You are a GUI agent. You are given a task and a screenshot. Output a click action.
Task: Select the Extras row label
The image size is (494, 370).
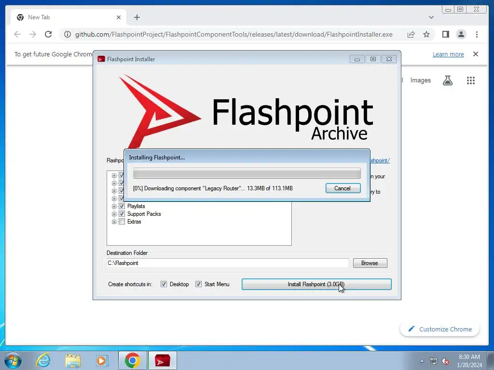click(x=134, y=222)
